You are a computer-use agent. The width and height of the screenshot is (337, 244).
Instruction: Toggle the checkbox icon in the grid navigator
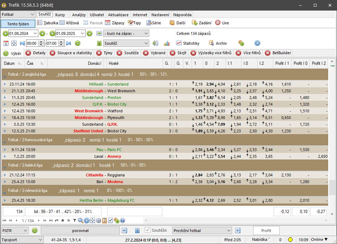pos(111,220)
